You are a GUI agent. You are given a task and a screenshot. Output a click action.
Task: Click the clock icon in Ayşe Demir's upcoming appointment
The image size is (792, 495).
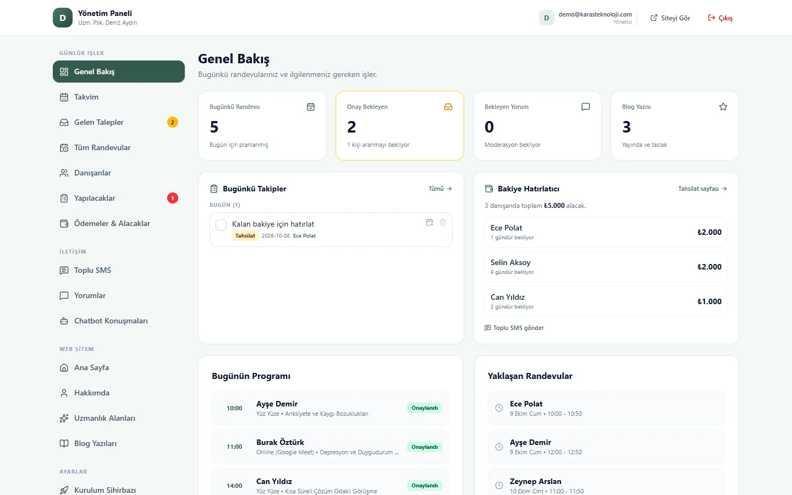click(499, 447)
